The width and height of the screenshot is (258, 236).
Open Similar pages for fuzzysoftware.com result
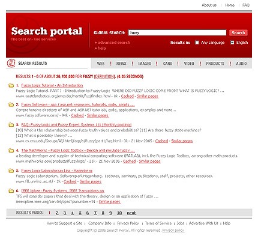pos(98,115)
